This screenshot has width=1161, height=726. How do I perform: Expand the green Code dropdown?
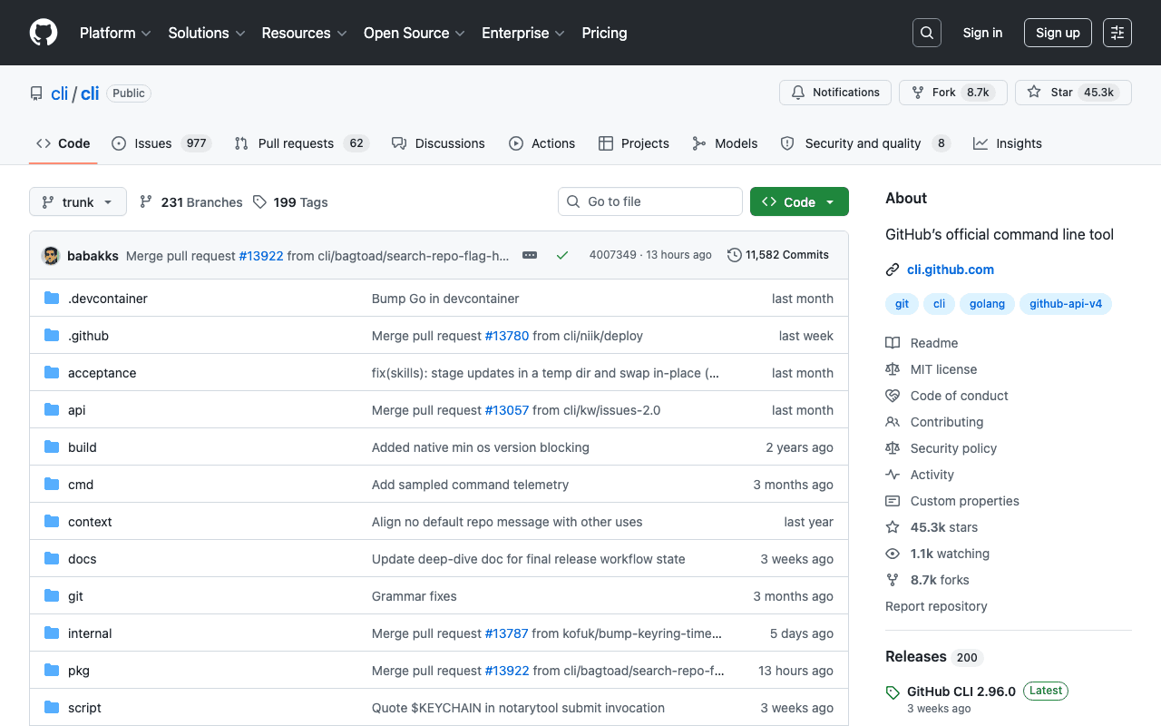pos(799,201)
